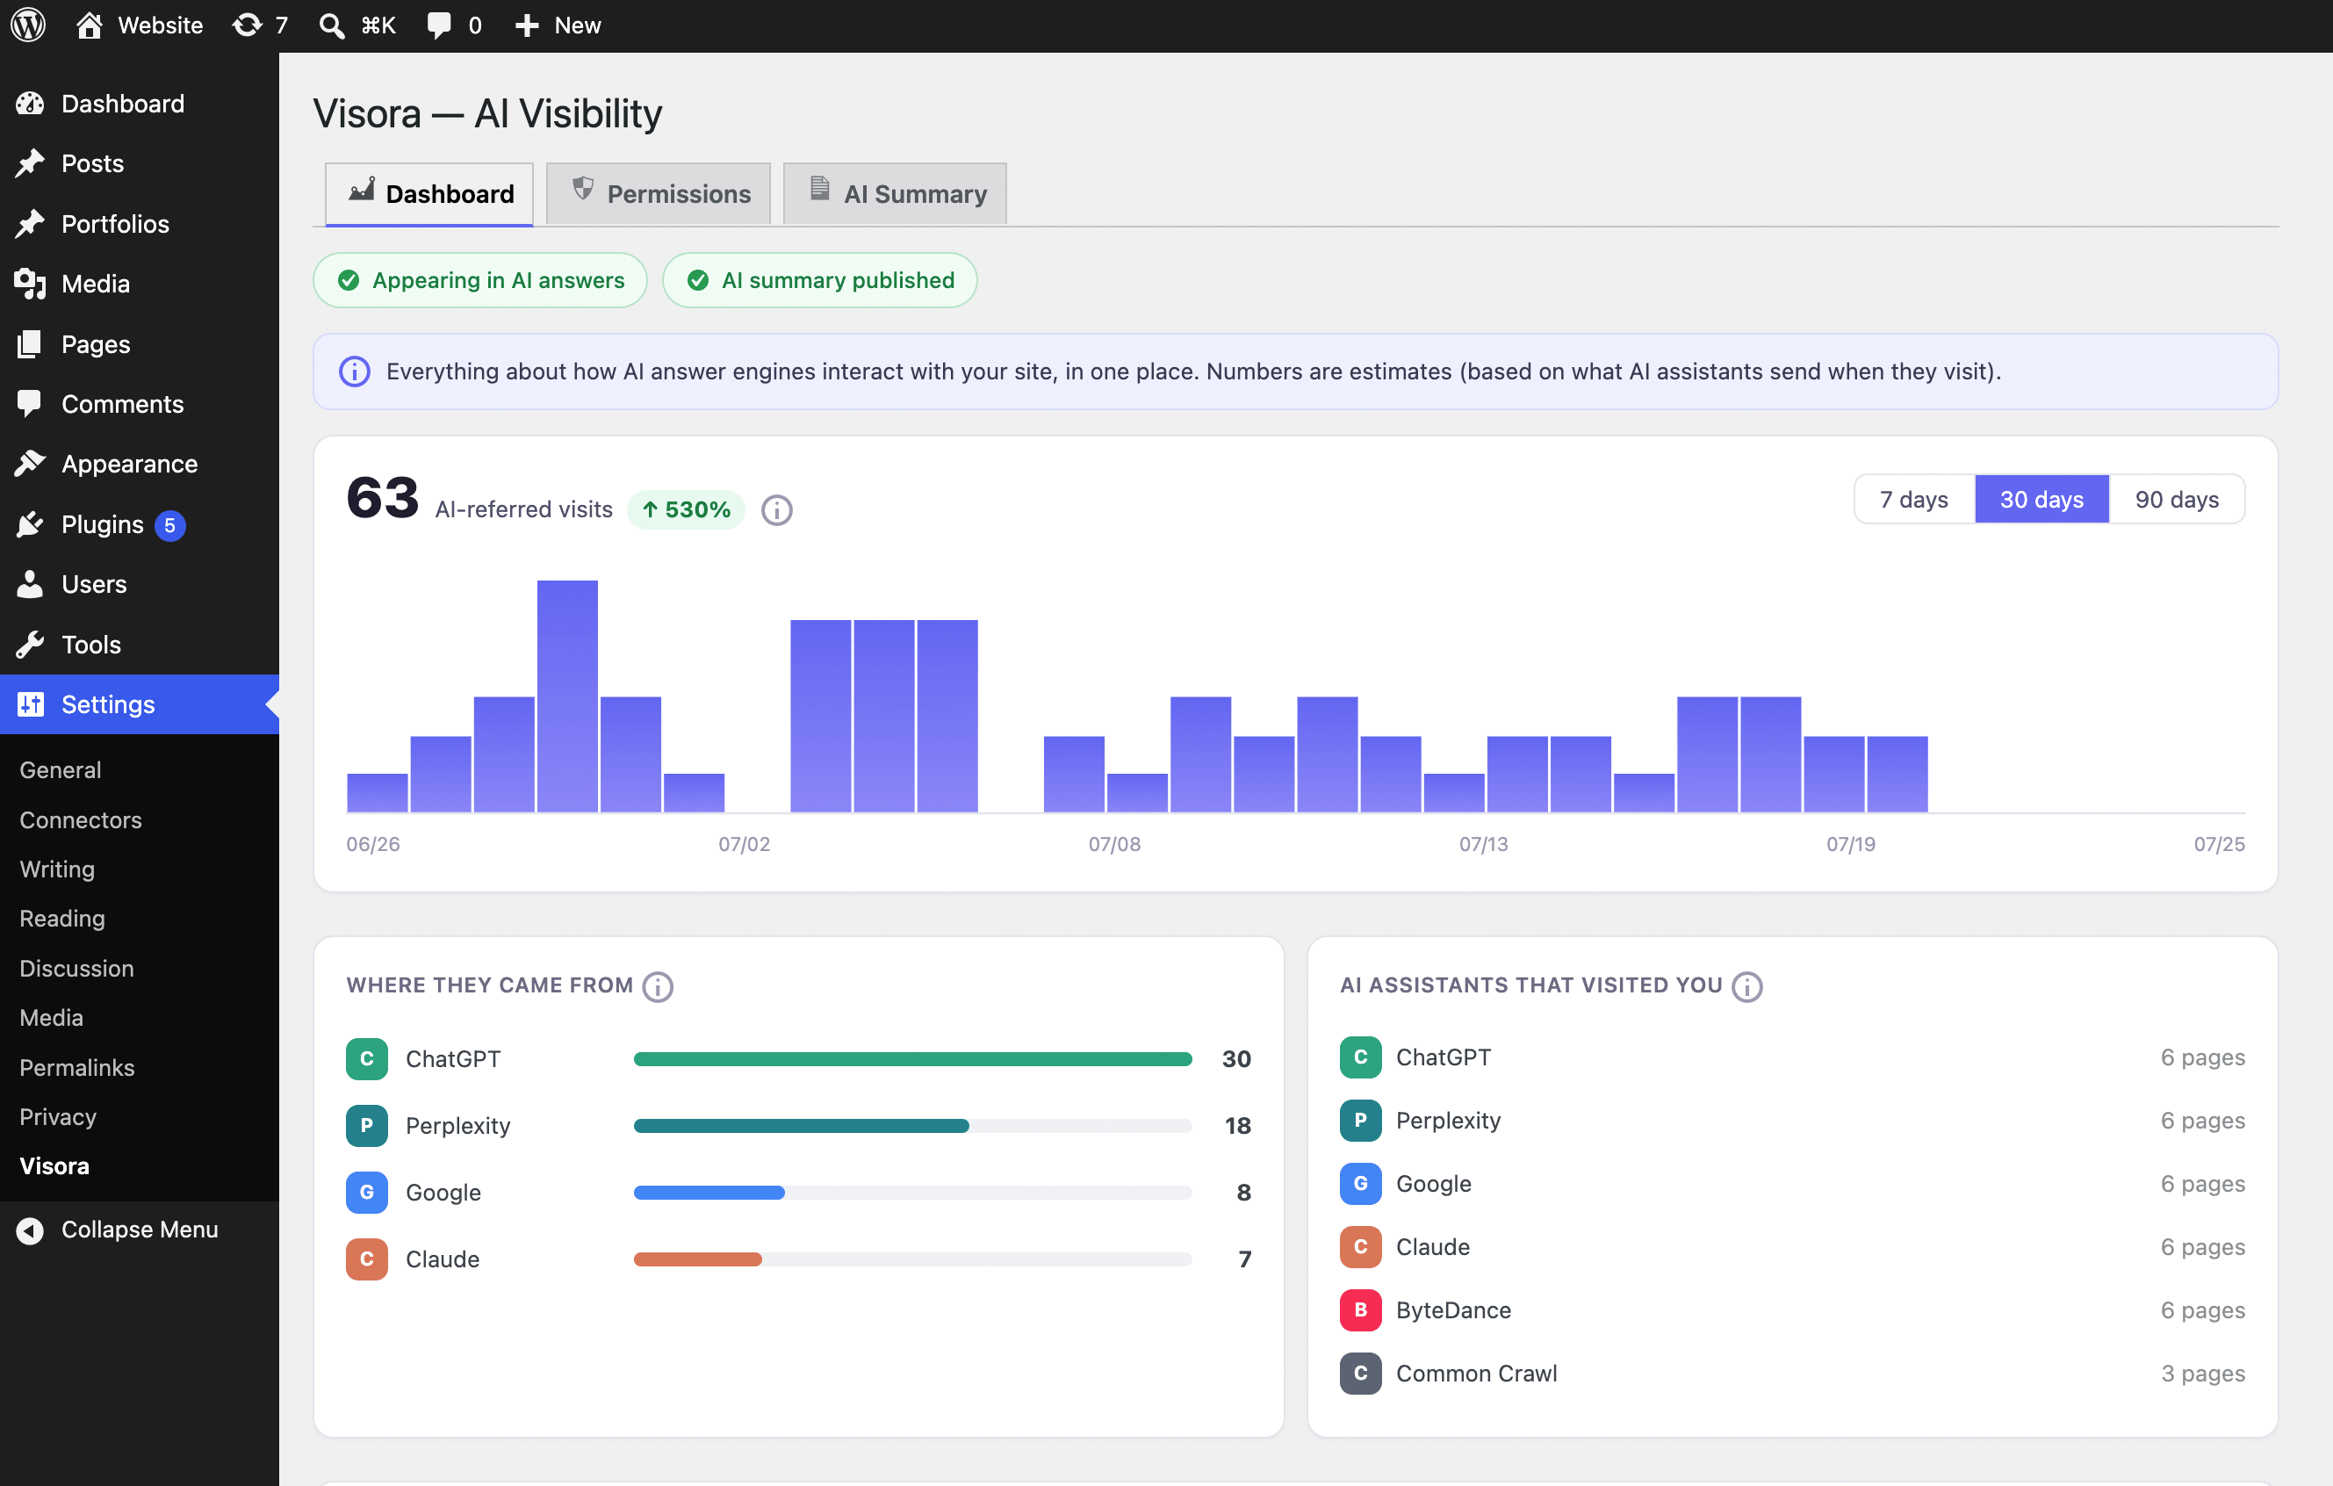Click Claude icon in AI Assistants list
This screenshot has width=2333, height=1486.
(x=1360, y=1246)
